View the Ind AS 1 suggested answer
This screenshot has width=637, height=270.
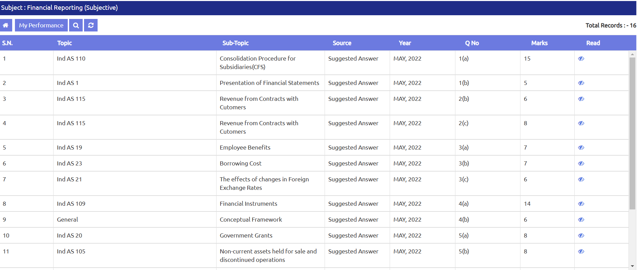tap(581, 83)
